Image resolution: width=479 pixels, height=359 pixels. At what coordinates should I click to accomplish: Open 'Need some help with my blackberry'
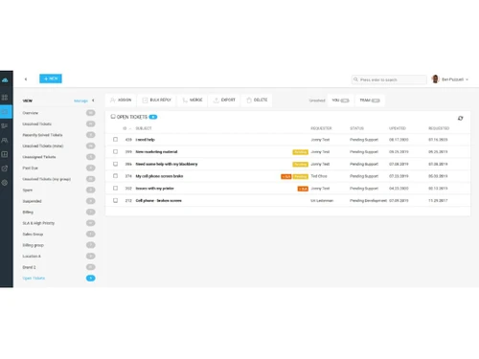167,164
